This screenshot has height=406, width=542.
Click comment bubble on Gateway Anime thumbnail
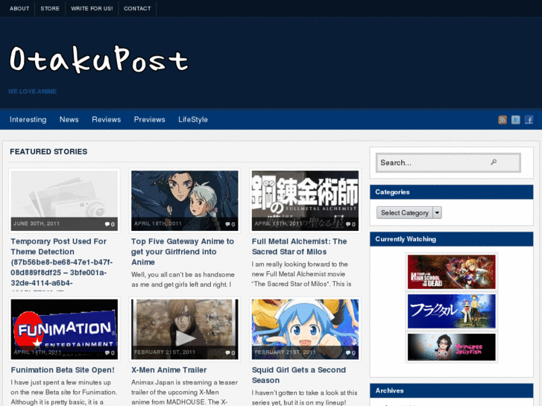point(230,224)
